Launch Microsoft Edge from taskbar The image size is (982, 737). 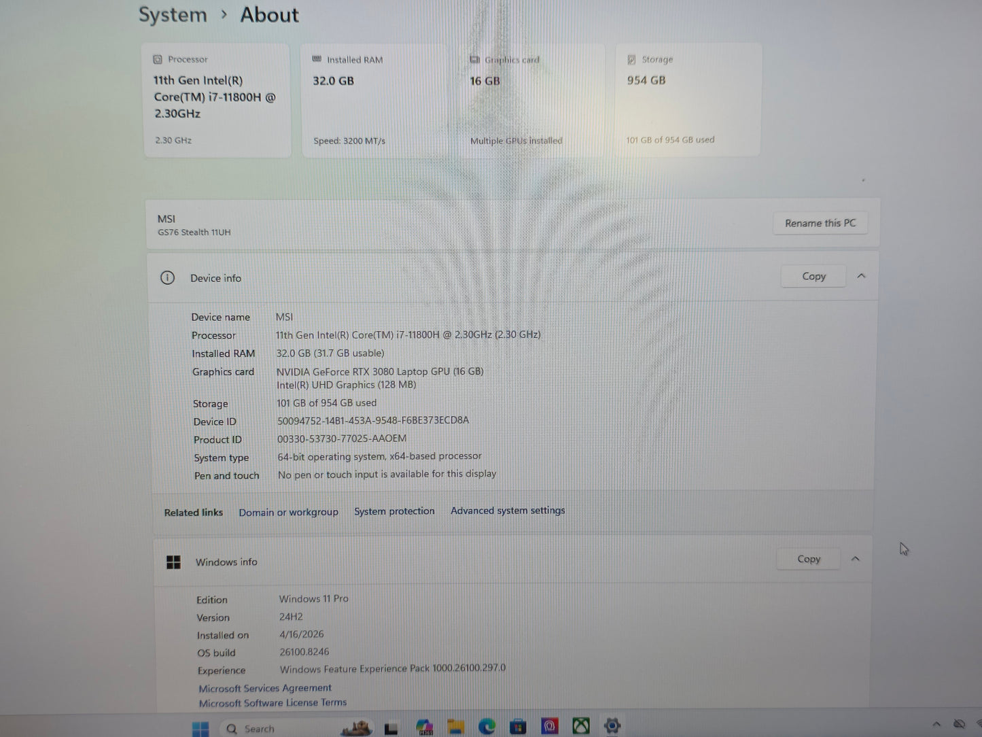487,727
